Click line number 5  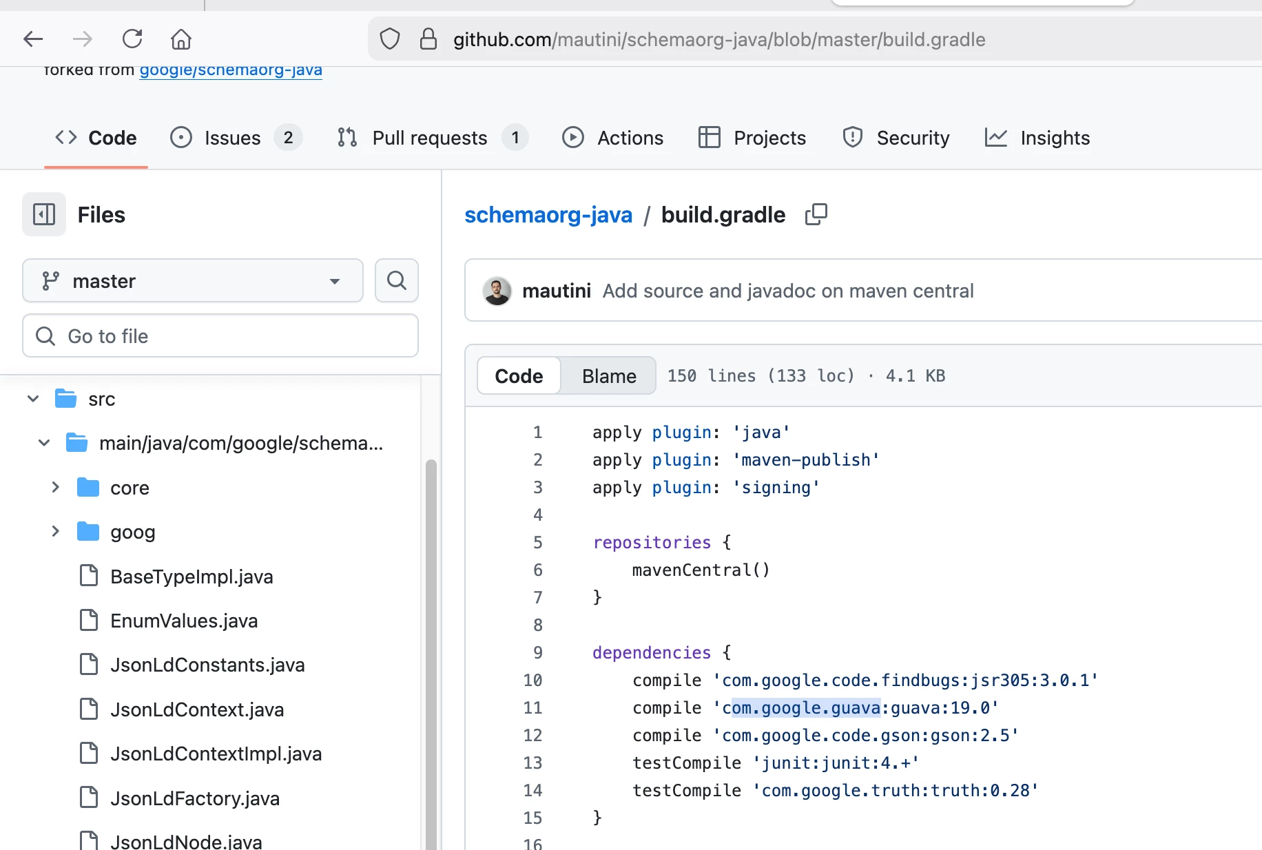coord(537,543)
